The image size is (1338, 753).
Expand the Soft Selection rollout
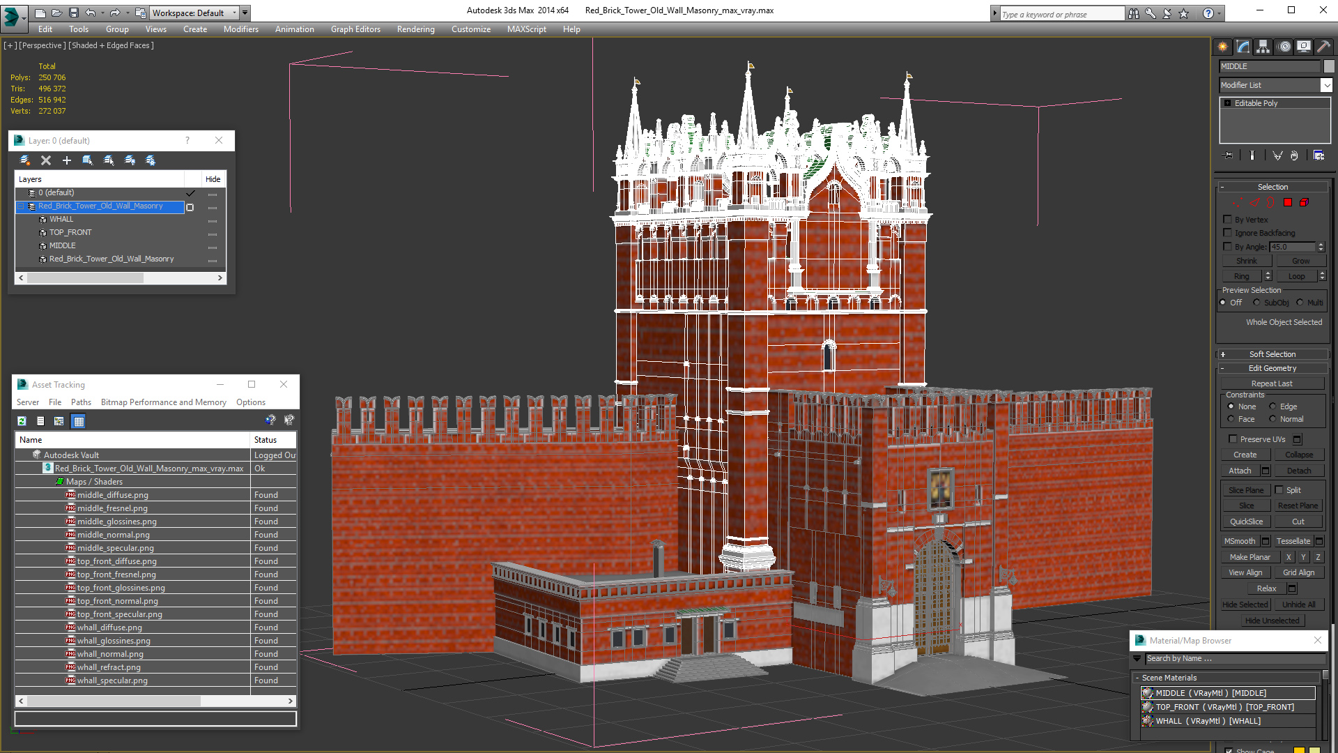(1272, 354)
